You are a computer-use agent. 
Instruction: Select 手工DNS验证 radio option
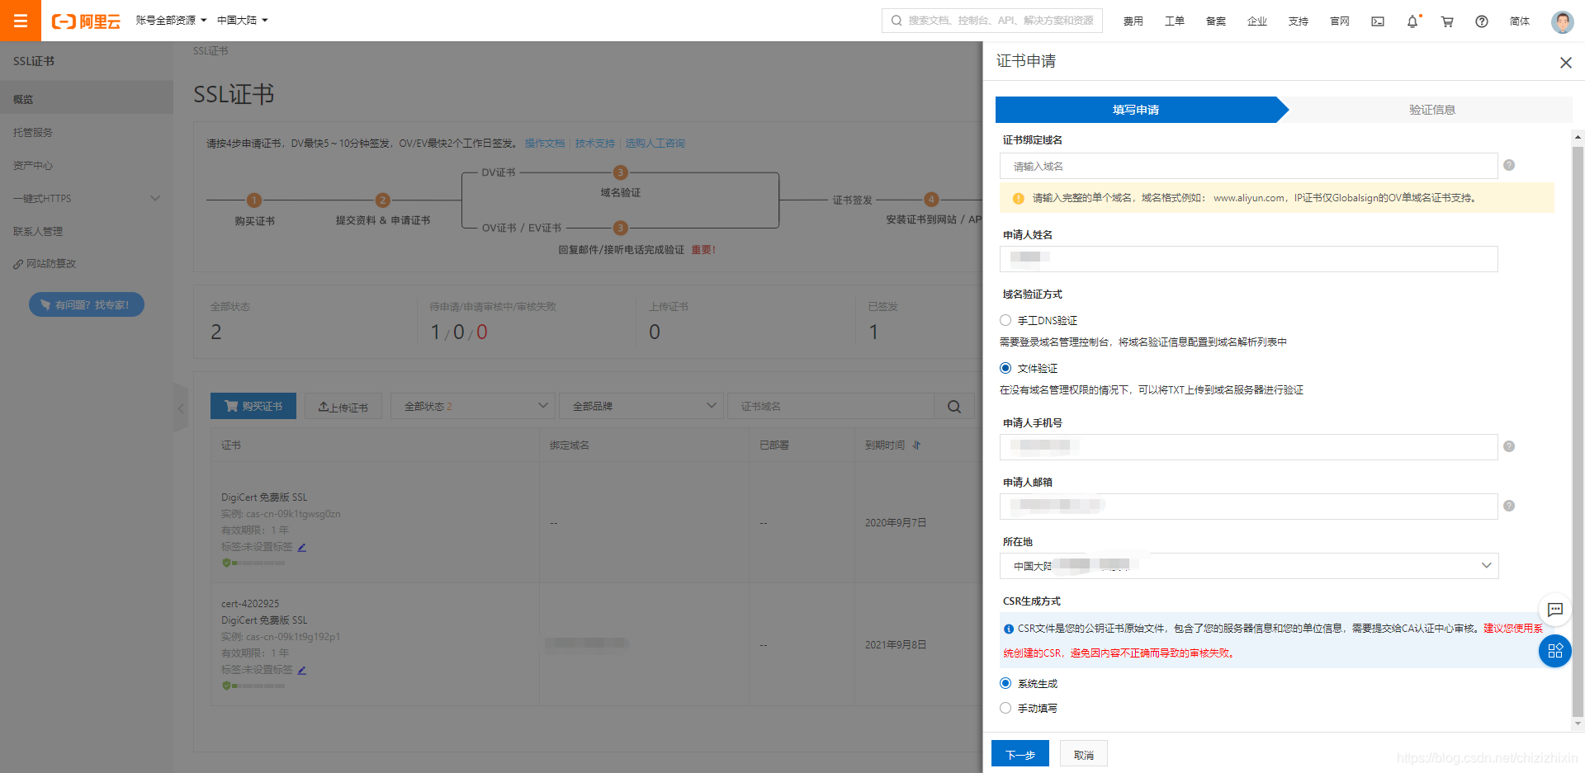click(1005, 320)
